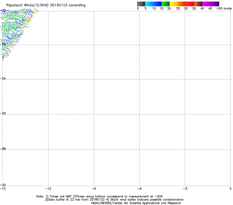Click the longitude axis label '-9'
The width and height of the screenshot is (233, 205).
94,189
